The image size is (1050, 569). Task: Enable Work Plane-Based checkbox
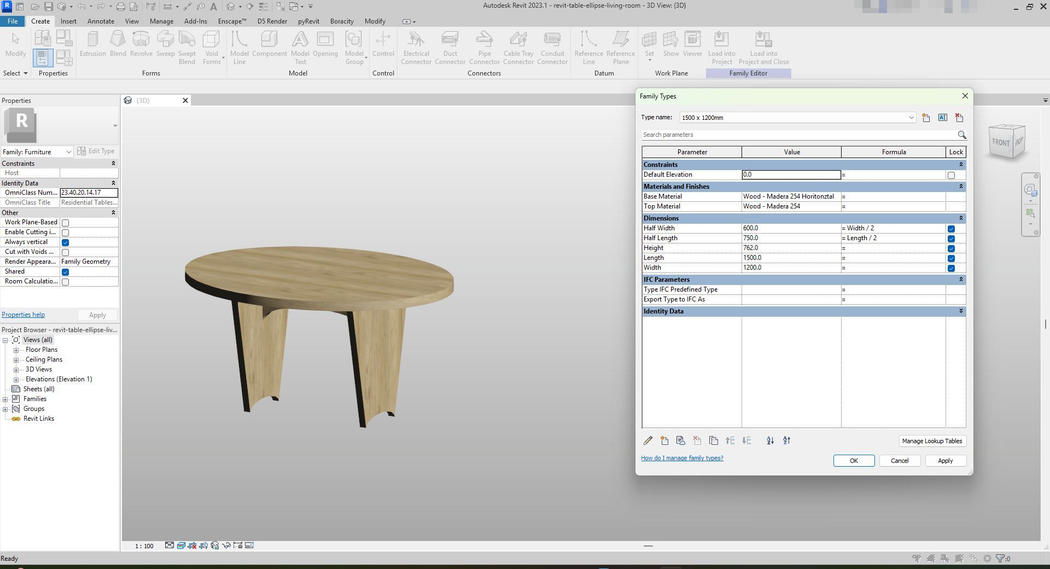click(65, 223)
